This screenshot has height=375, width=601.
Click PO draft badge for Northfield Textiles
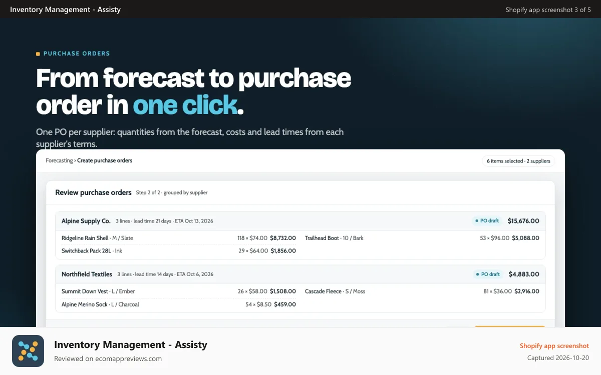488,274
